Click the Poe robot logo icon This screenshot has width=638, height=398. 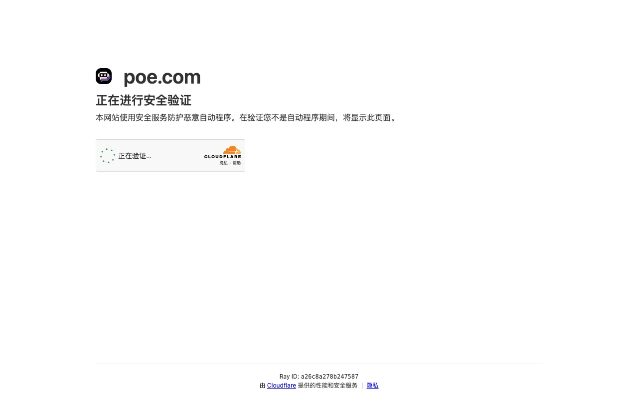point(104,76)
